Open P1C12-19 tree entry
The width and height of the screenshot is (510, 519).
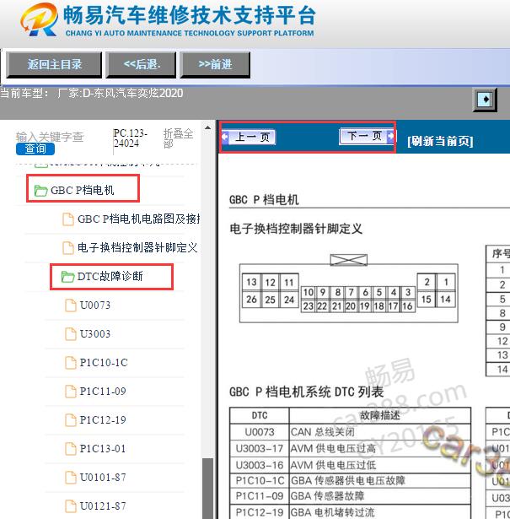(103, 420)
